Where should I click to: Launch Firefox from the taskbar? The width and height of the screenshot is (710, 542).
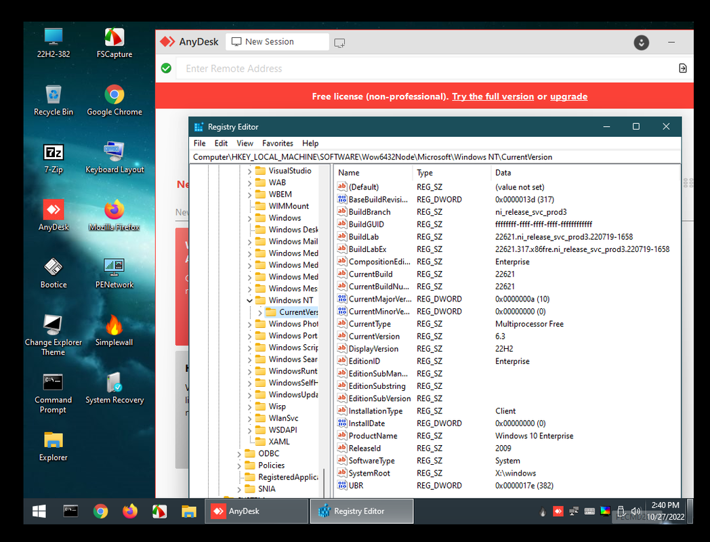[130, 512]
